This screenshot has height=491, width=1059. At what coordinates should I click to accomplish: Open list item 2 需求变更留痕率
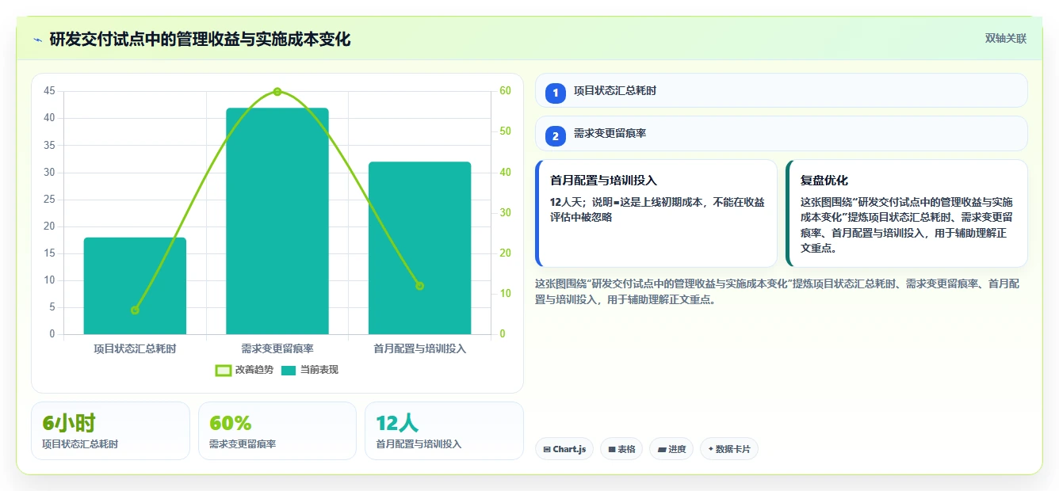click(x=782, y=133)
